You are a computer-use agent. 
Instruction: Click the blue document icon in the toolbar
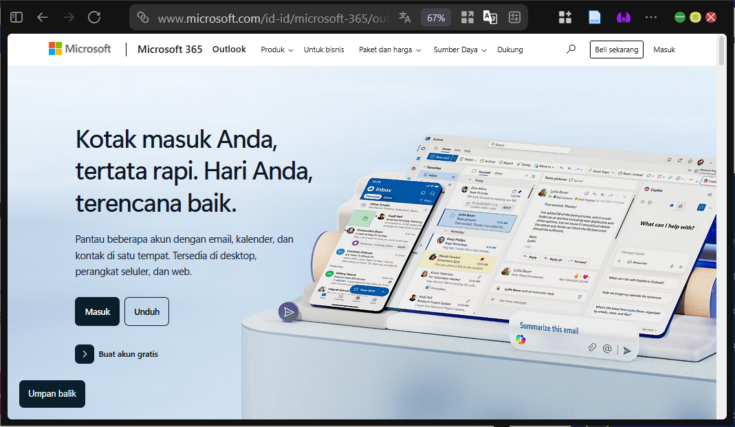(x=594, y=17)
